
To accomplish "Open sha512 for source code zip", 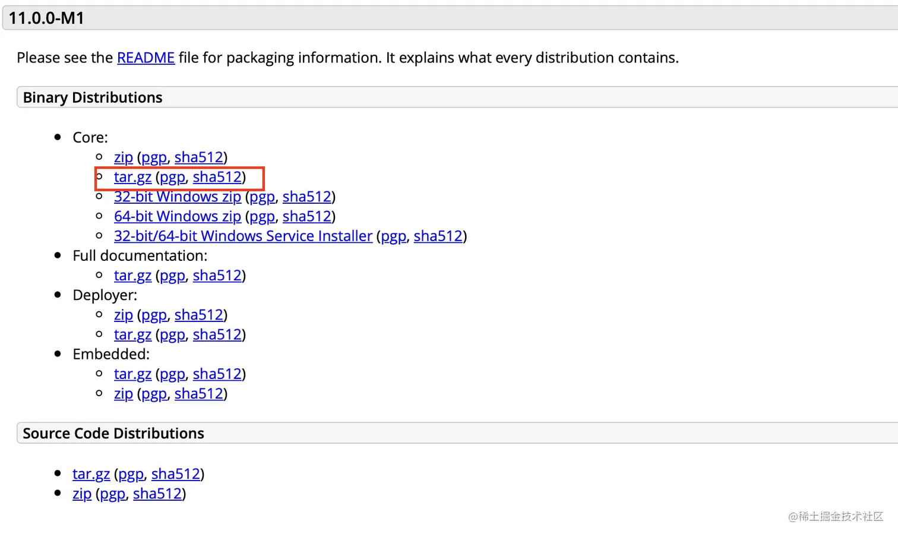I will tap(157, 494).
